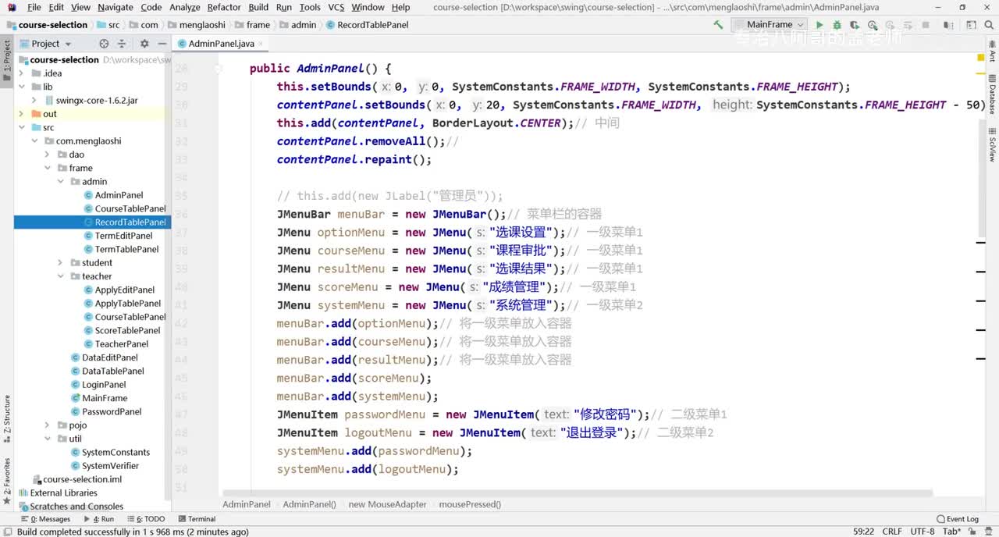Open the 0: Messages tool window
The width and height of the screenshot is (999, 537).
click(x=45, y=519)
